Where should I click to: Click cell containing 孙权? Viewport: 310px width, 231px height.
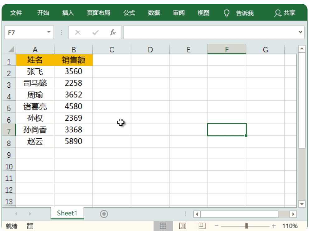click(x=35, y=118)
